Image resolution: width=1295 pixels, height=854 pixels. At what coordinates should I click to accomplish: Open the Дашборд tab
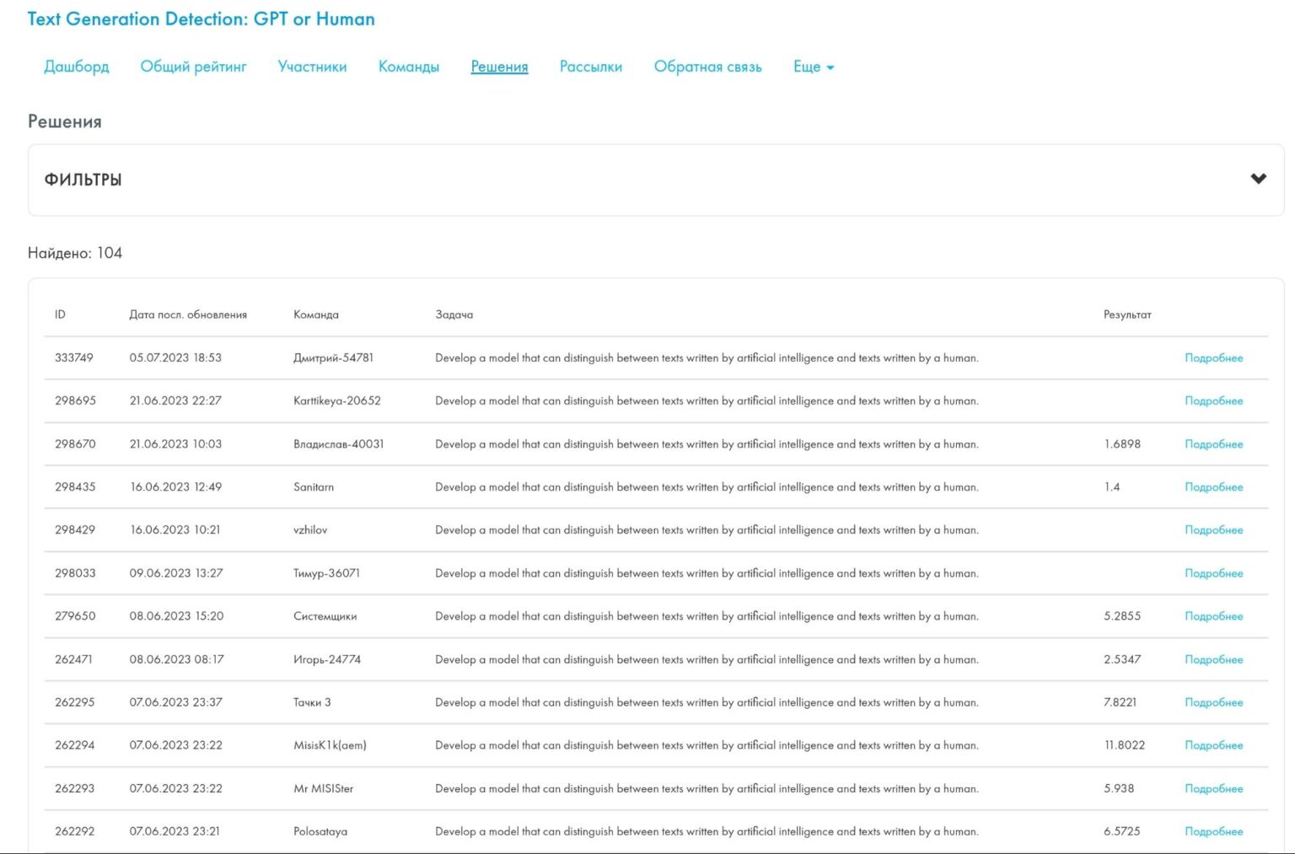[x=77, y=67]
